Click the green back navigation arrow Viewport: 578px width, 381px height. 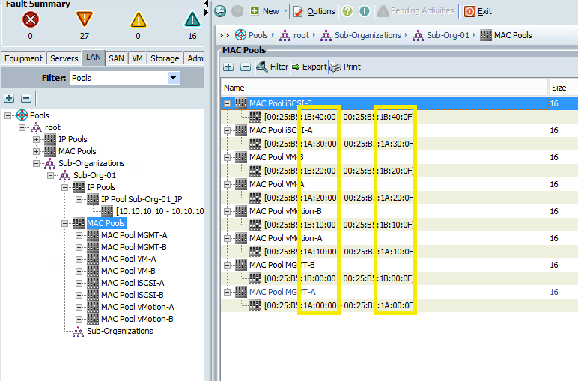220,11
